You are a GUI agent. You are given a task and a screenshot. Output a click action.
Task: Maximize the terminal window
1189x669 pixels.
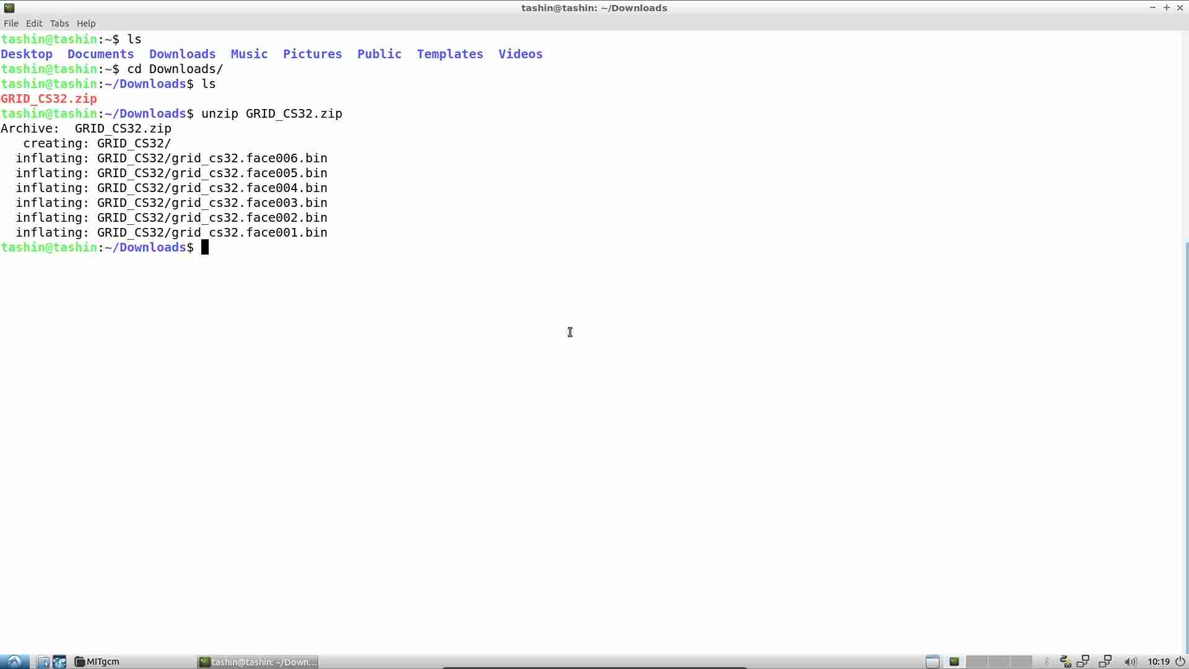(x=1166, y=7)
